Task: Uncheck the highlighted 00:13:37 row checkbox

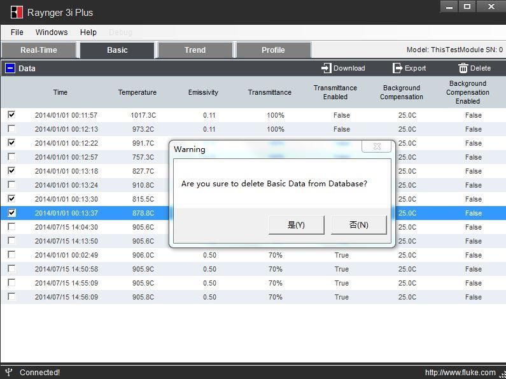Action: (x=11, y=212)
